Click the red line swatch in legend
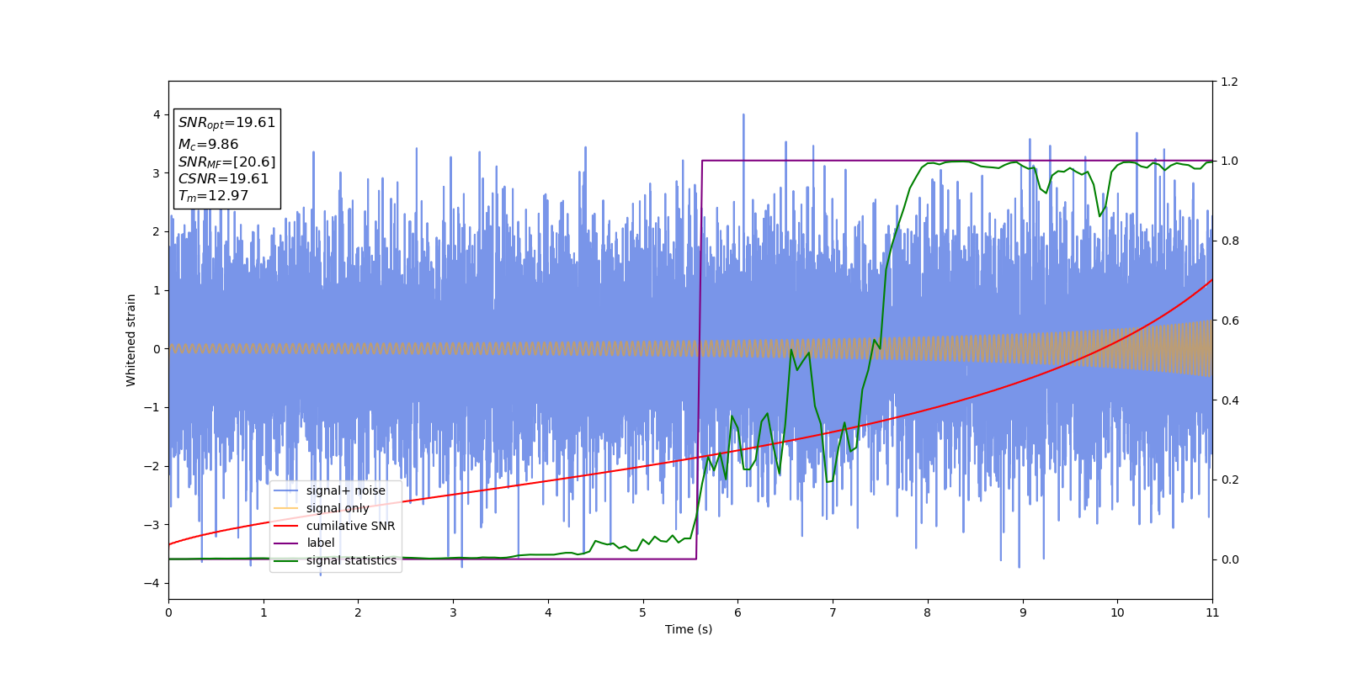1347x673 pixels. click(x=286, y=526)
